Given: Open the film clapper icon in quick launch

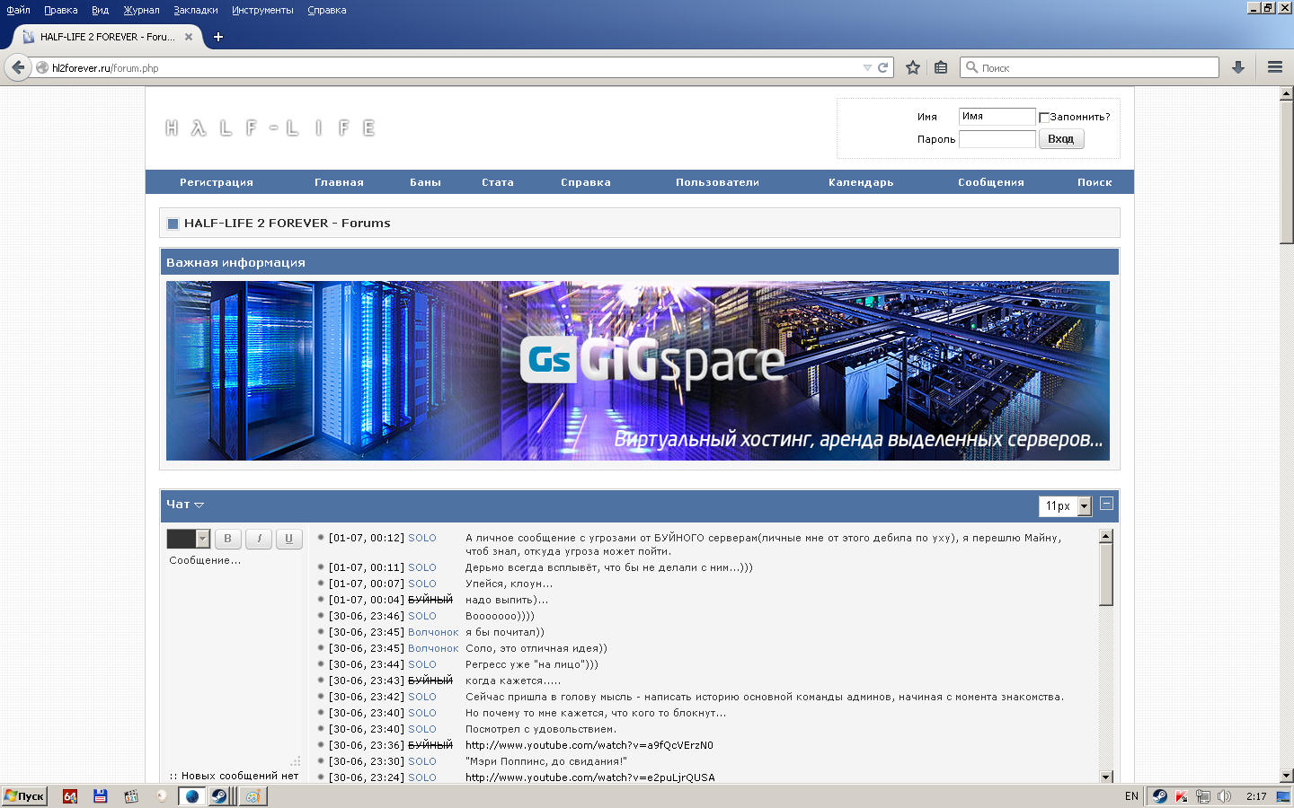Looking at the screenshot, I should point(131,796).
